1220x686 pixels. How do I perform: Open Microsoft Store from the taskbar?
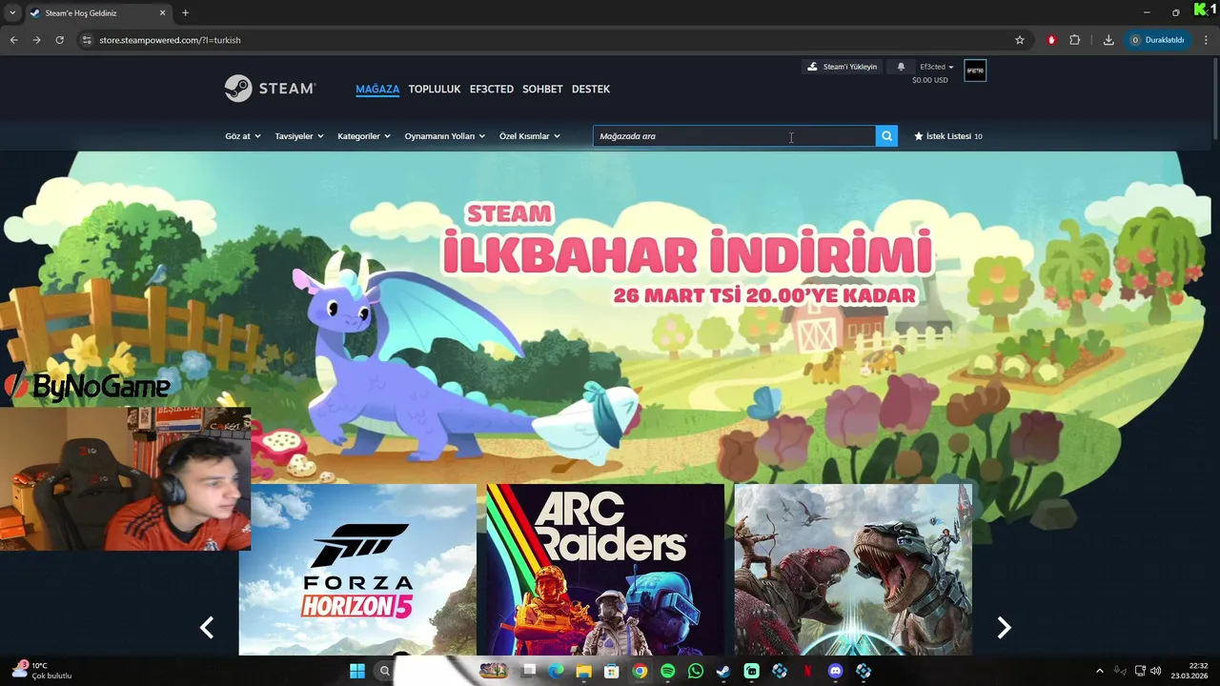click(x=612, y=671)
